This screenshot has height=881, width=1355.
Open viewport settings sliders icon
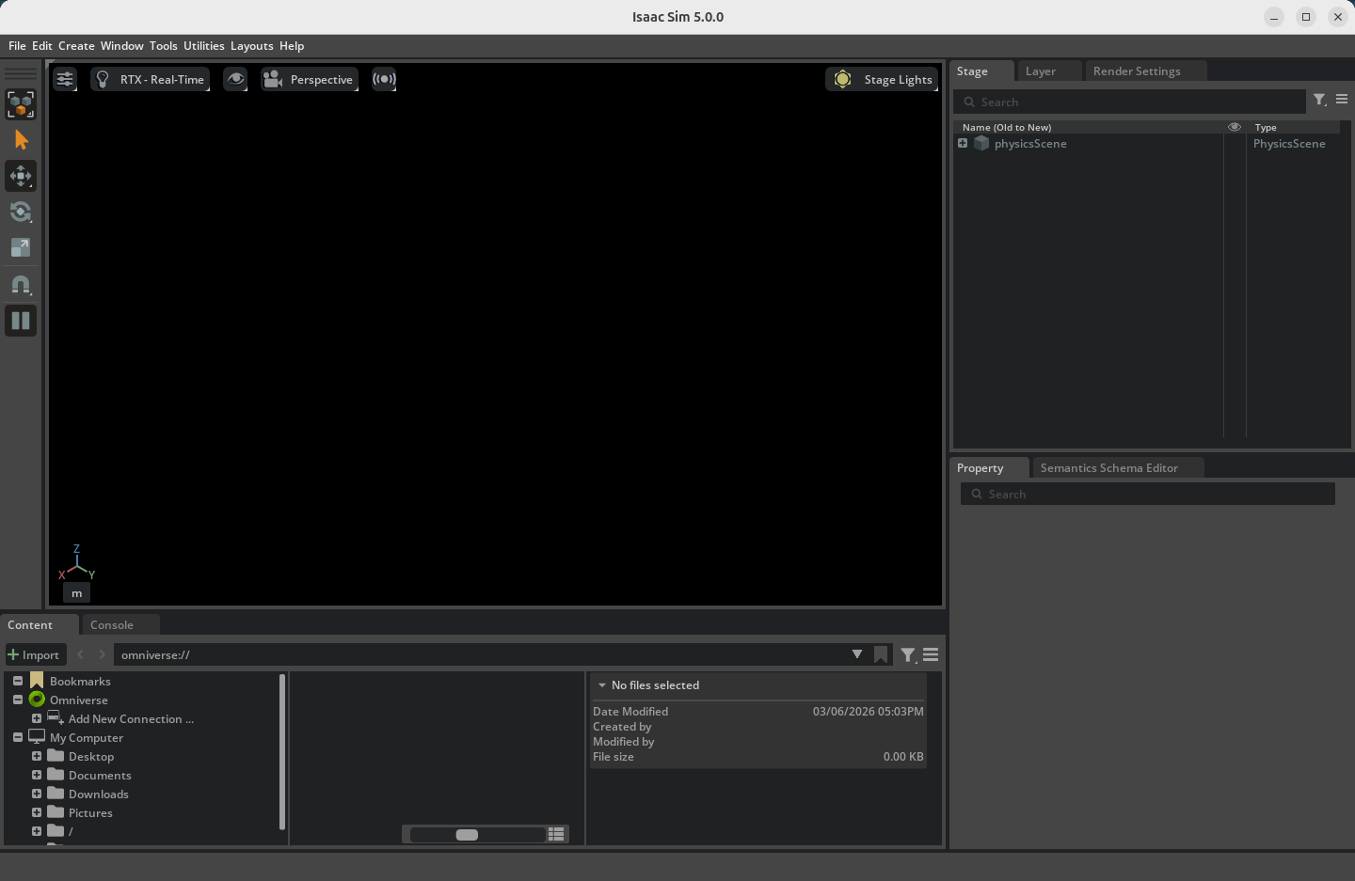(x=65, y=79)
